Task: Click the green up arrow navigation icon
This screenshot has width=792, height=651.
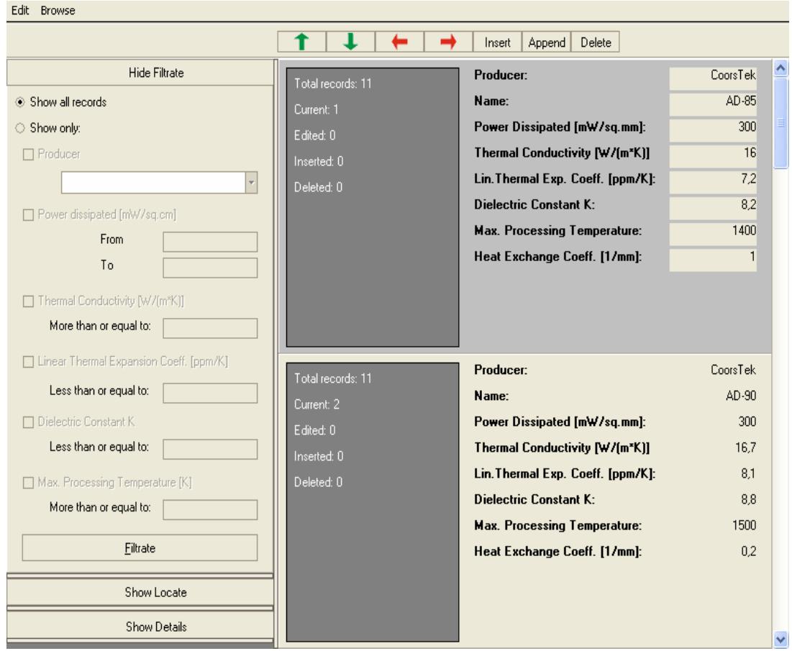Action: click(x=304, y=42)
